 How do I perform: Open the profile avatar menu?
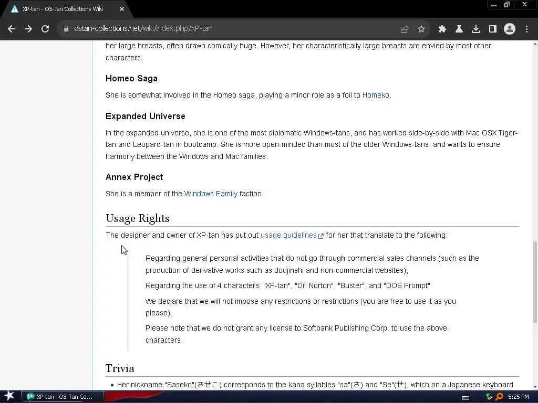[x=510, y=29]
